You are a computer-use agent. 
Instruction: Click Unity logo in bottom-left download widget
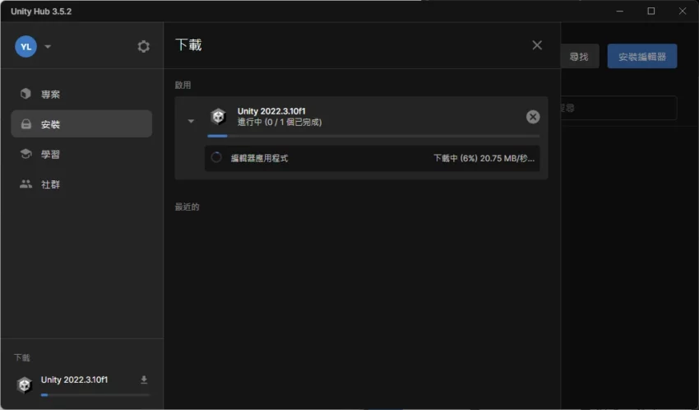tap(25, 384)
